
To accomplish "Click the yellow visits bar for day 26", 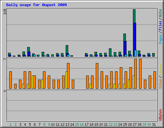I will coord(129,84).
